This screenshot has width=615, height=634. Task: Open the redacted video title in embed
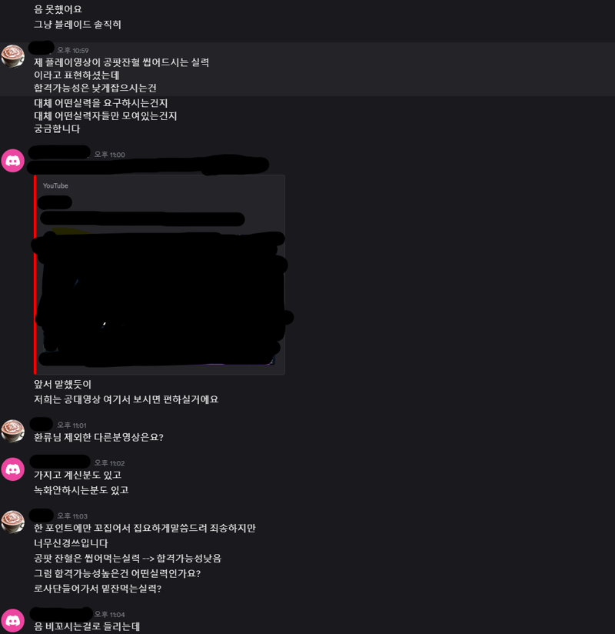[142, 219]
